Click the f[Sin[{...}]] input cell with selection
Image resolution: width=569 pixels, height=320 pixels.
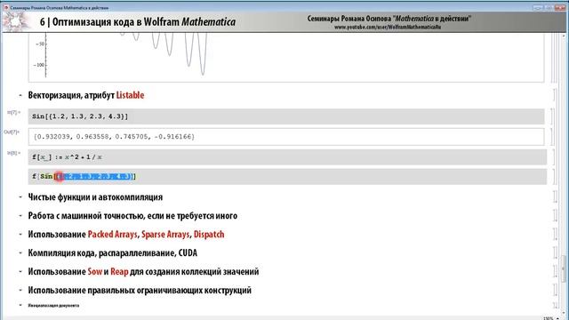(287, 177)
